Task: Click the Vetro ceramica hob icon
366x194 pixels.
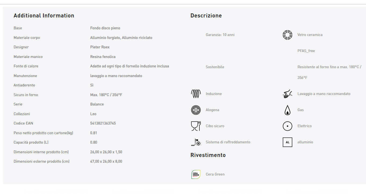Action: 287,35
